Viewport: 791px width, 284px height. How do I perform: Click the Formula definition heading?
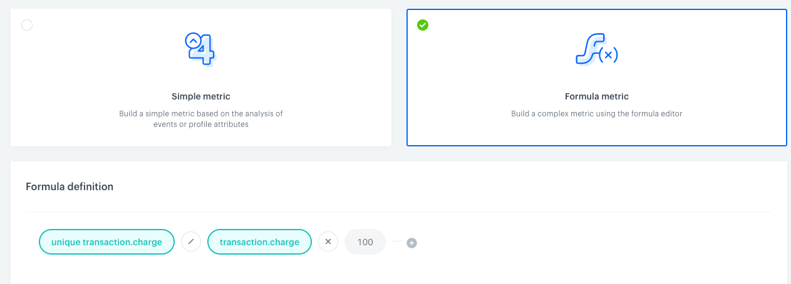(70, 186)
